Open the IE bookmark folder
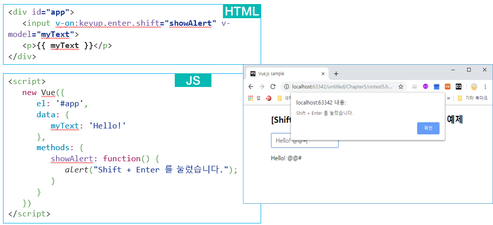493x225 pixels. [x=283, y=98]
